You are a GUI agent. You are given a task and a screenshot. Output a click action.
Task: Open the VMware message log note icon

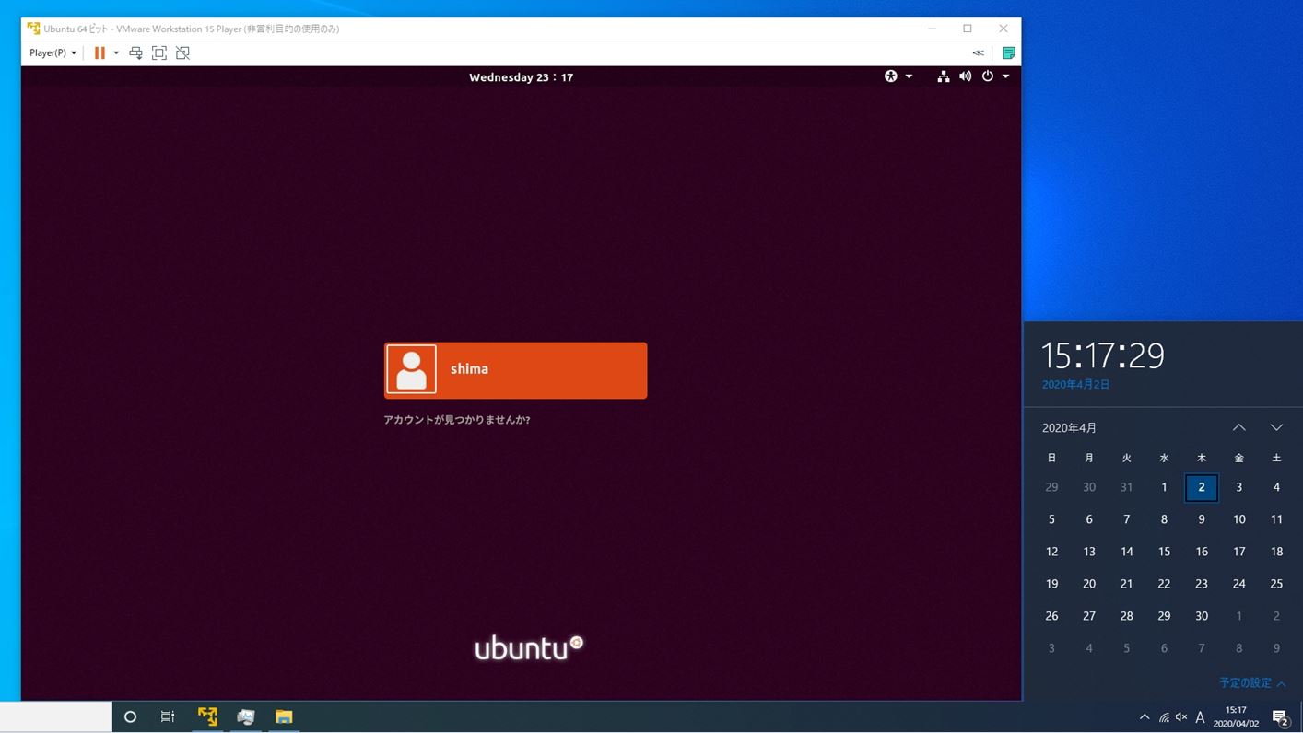(1008, 52)
